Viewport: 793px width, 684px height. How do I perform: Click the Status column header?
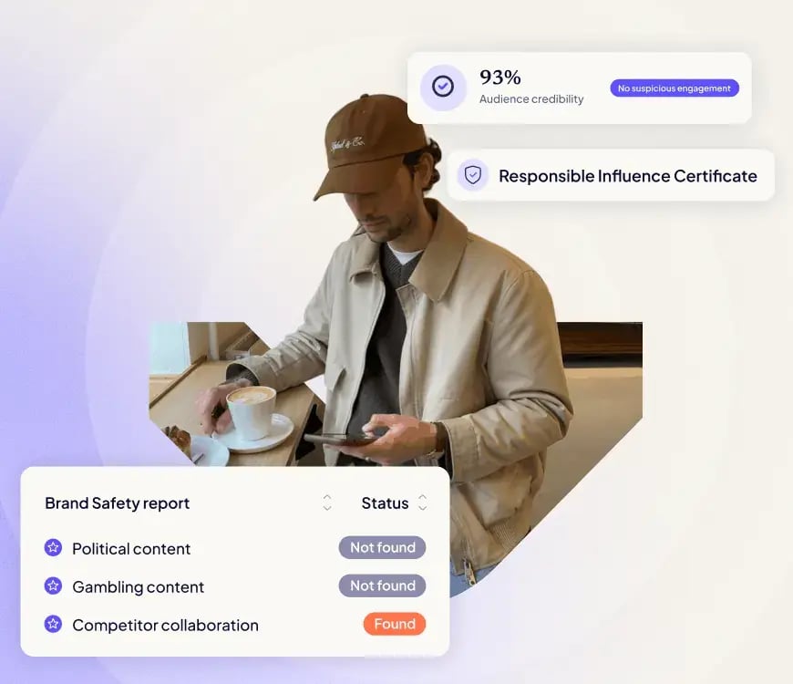pos(385,503)
